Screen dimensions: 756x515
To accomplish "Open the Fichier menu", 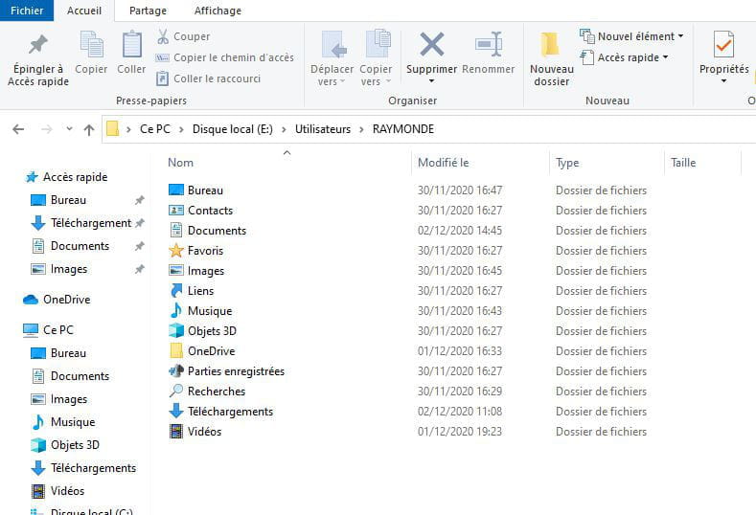I will [x=27, y=11].
